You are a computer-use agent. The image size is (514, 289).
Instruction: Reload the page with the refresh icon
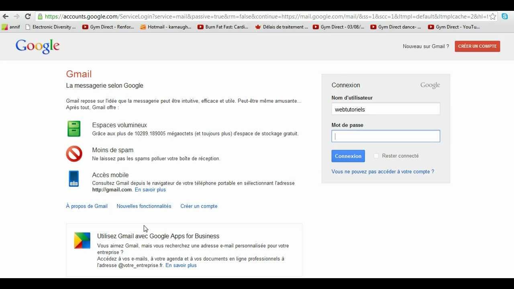[x=28, y=16]
